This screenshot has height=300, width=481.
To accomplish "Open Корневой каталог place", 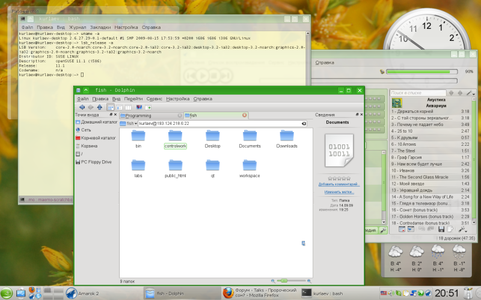I will [x=96, y=138].
